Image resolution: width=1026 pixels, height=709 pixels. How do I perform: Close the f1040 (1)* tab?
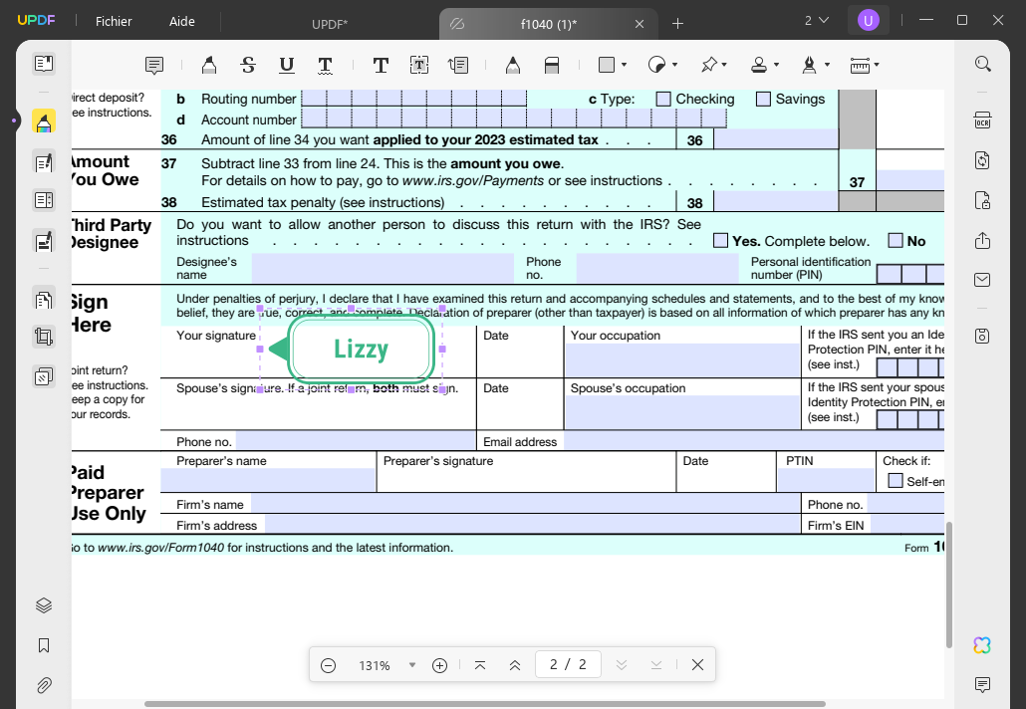[640, 24]
